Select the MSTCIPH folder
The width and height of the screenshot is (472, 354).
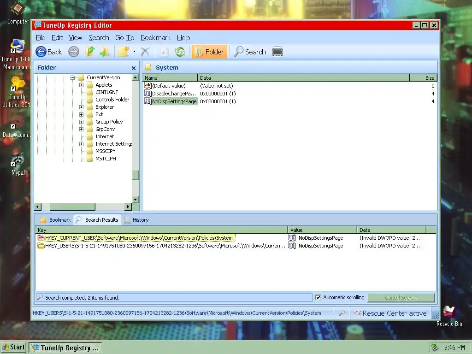click(106, 159)
